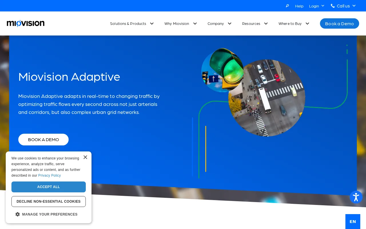Click the phone icon beside Call us
This screenshot has width=366, height=229.
[x=333, y=6]
